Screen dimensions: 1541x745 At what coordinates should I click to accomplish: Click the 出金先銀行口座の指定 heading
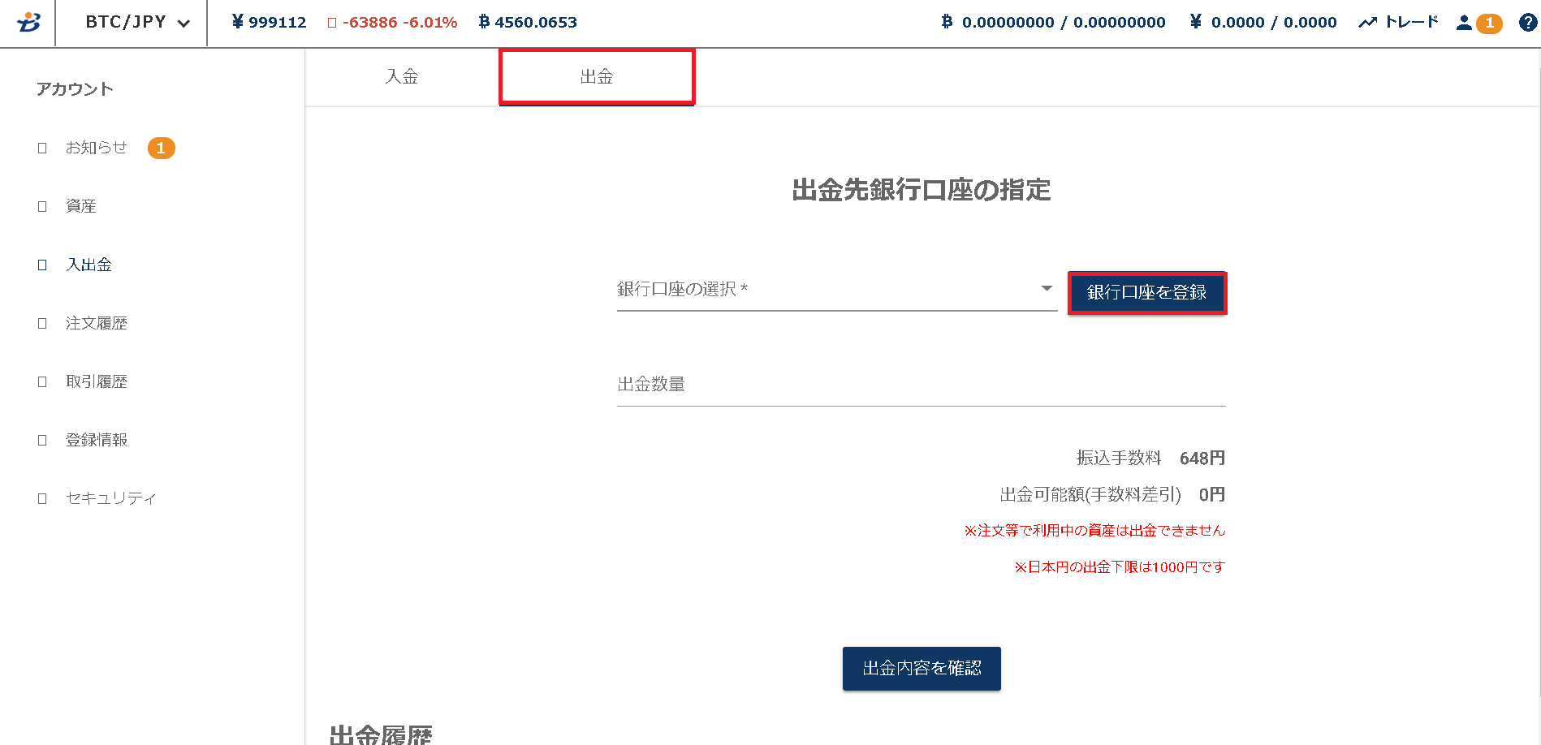[922, 190]
